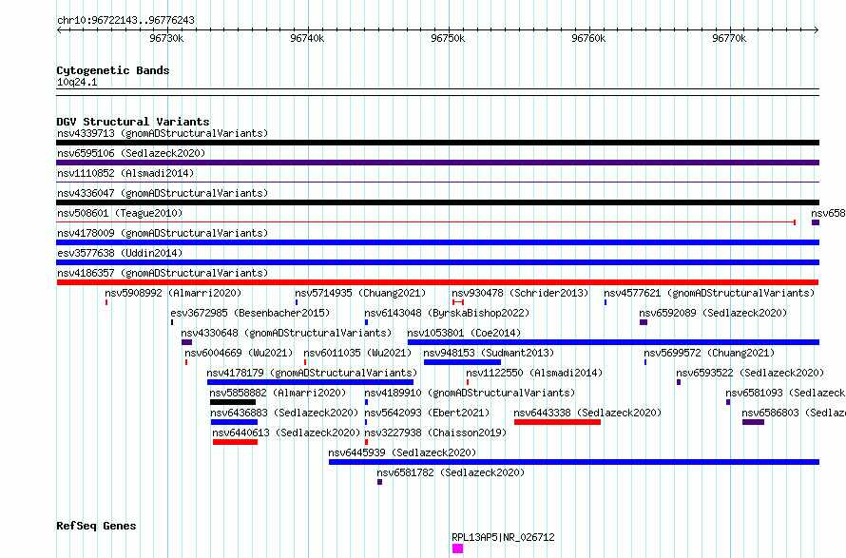The height and width of the screenshot is (558, 846).
Task: Open the nsv1110852 (Alsmadi2014) variant label
Action: click(125, 173)
